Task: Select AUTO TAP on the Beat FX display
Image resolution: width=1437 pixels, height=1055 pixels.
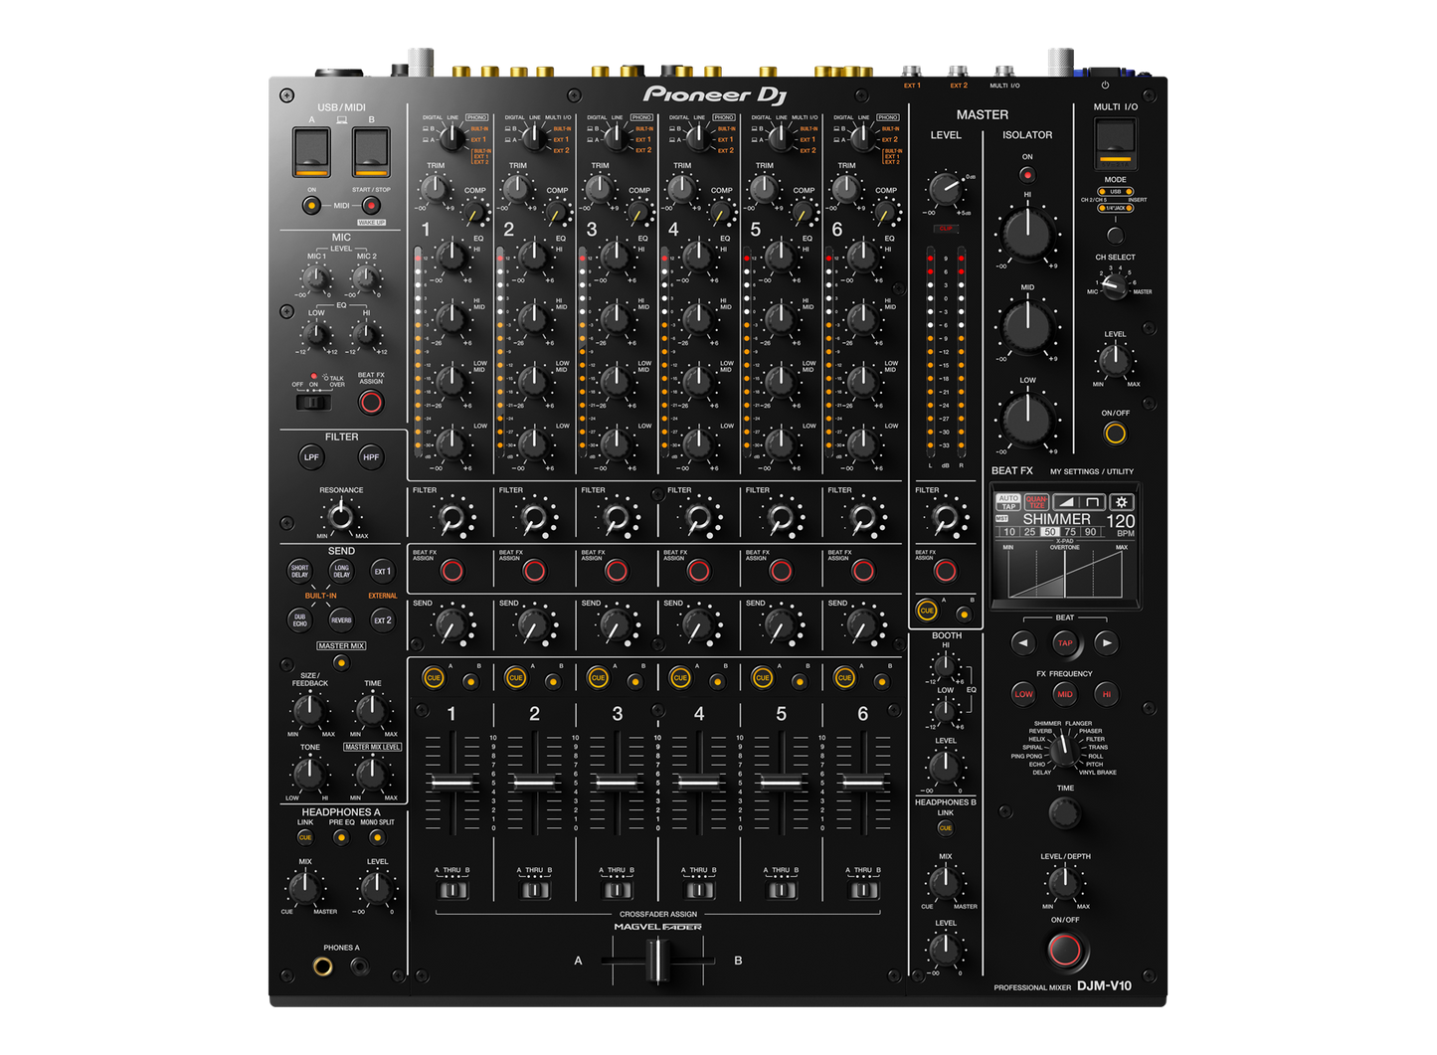Action: pos(1008,501)
